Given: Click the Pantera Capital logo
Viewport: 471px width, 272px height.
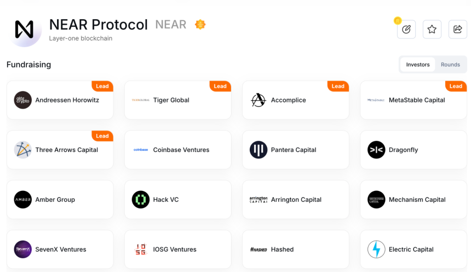Looking at the screenshot, I should click(259, 150).
